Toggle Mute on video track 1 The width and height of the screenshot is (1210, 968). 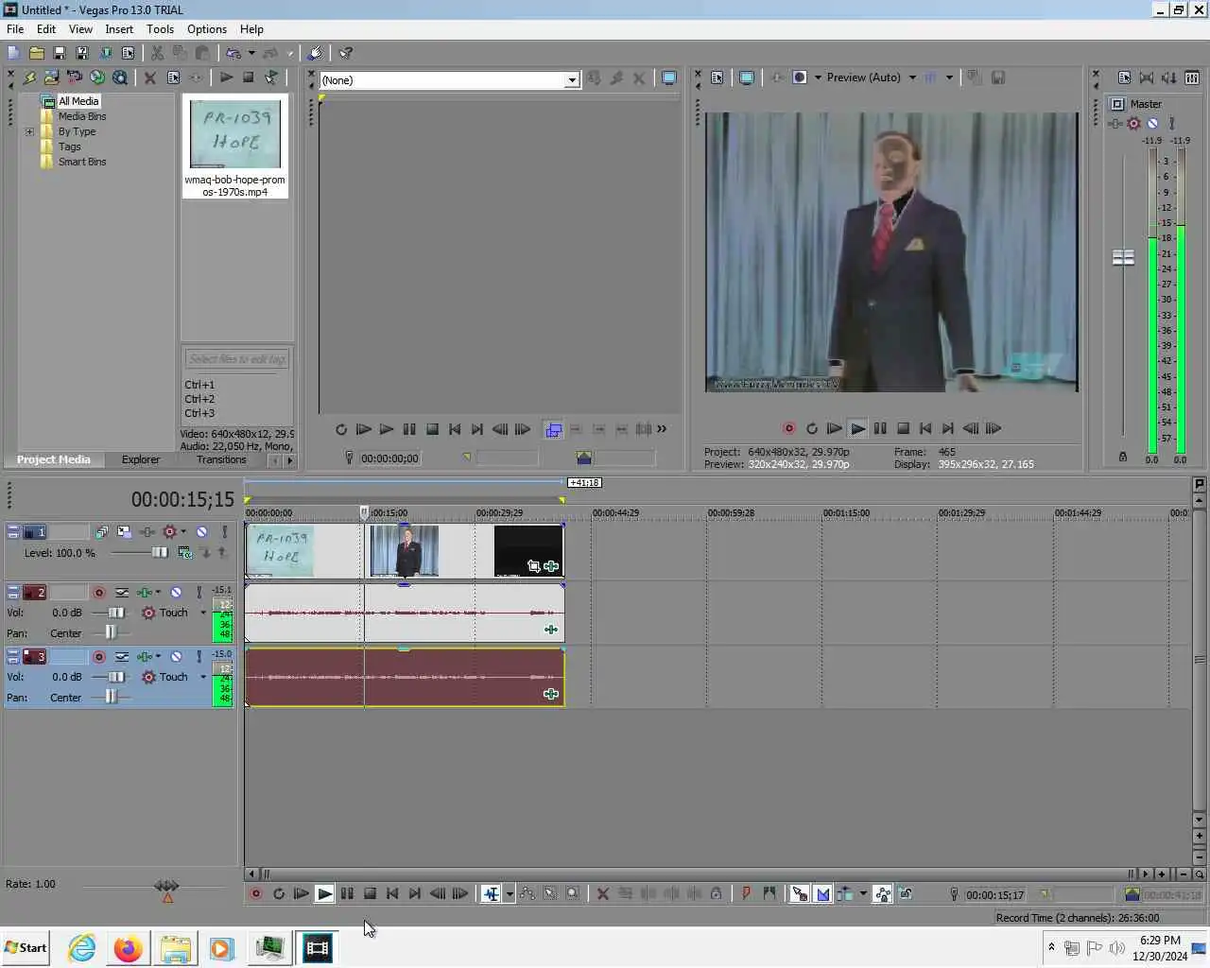coord(201,532)
